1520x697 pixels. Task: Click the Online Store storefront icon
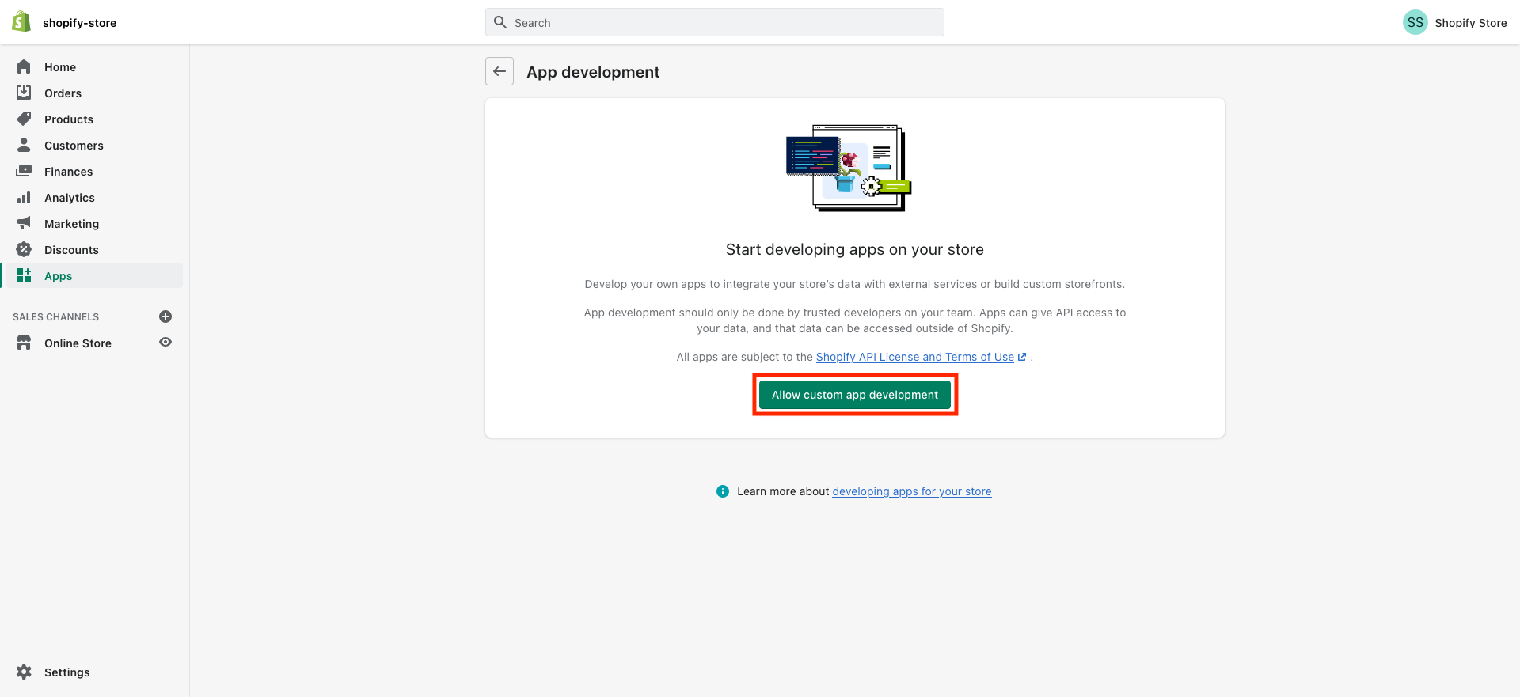(x=24, y=343)
